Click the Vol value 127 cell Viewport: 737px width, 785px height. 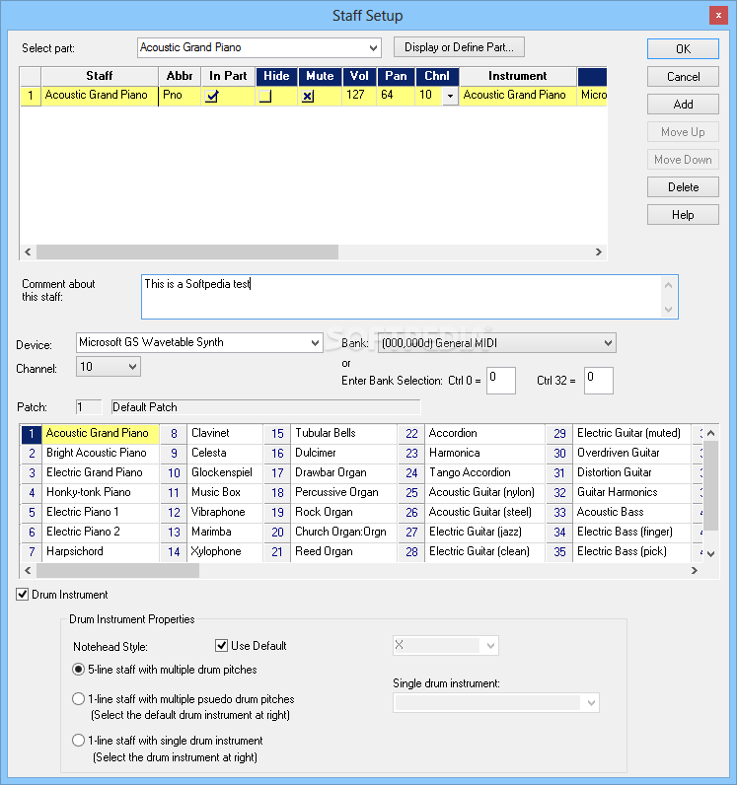359,96
